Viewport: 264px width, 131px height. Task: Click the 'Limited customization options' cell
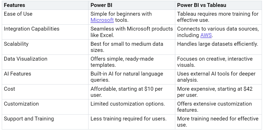click(132, 107)
